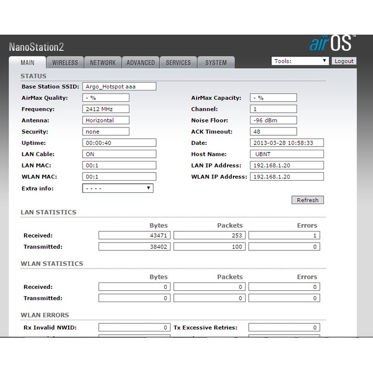Screen dimensions: 373x373
Task: Click LAN transmitted packets 100
Action: pos(209,247)
